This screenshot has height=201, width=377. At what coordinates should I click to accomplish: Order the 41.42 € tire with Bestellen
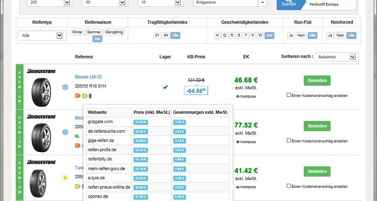317,172
